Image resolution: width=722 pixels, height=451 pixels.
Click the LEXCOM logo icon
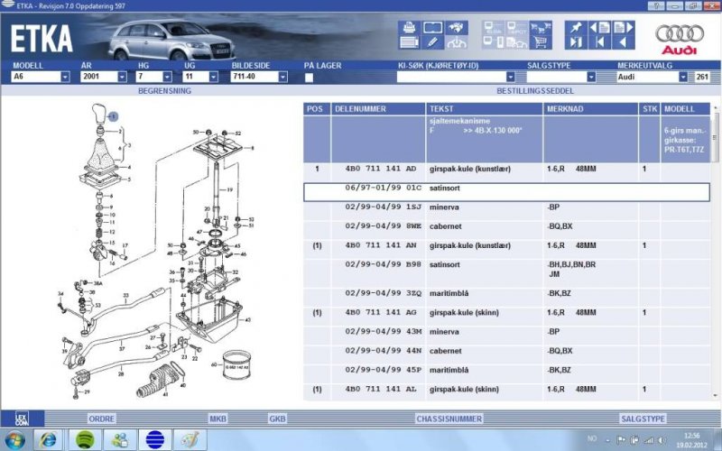(x=22, y=419)
